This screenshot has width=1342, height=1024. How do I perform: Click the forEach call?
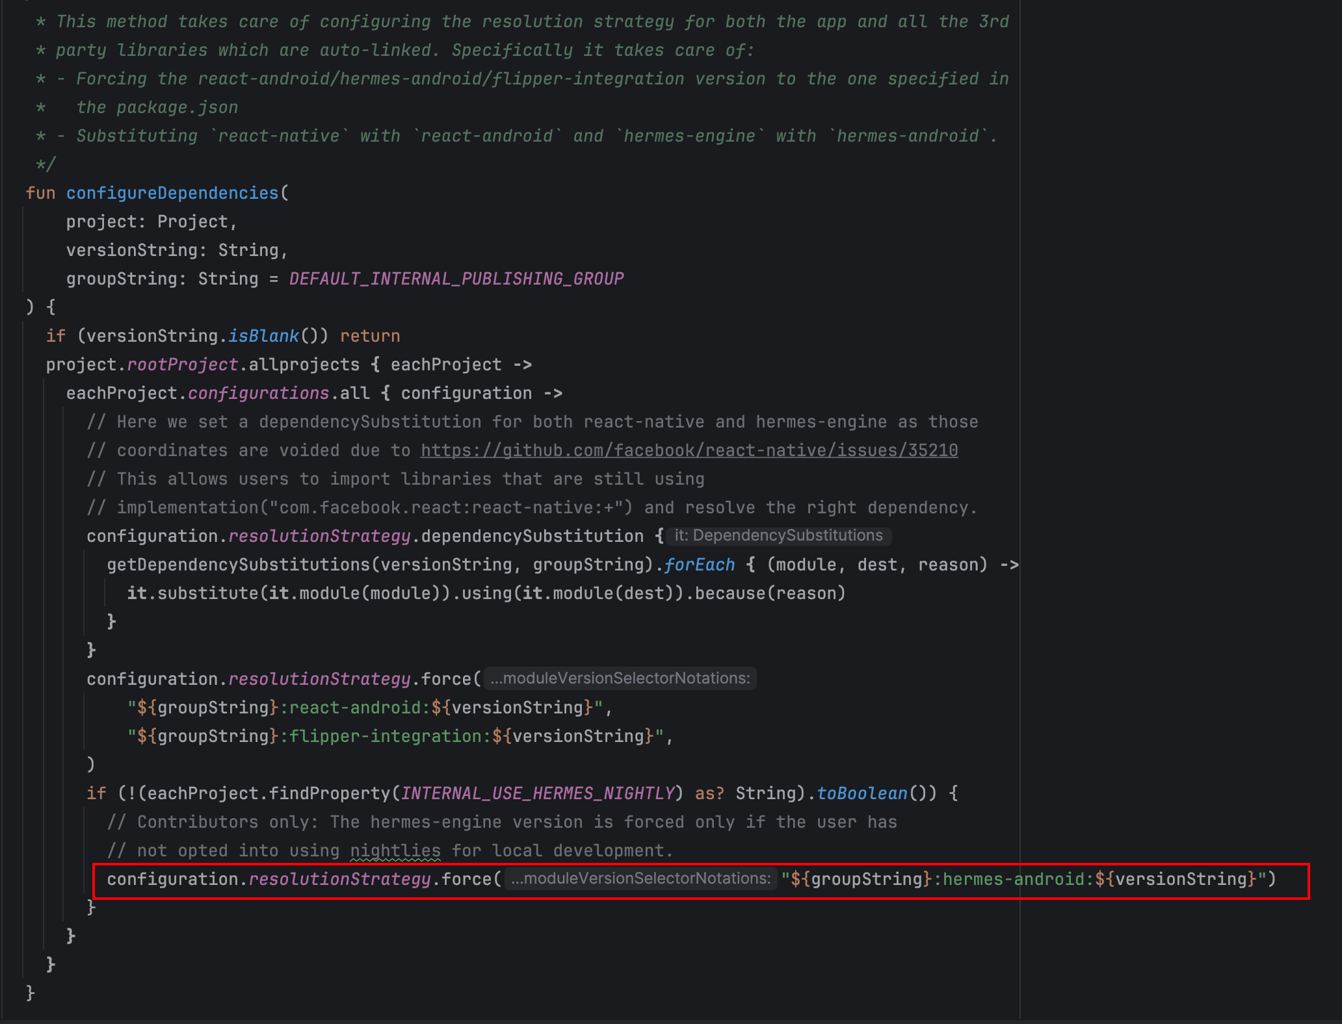[x=699, y=565]
